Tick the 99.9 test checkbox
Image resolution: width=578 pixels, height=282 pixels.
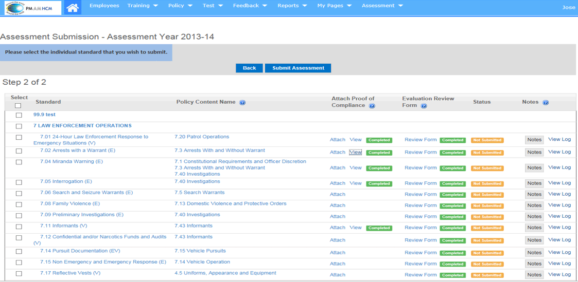click(x=19, y=116)
